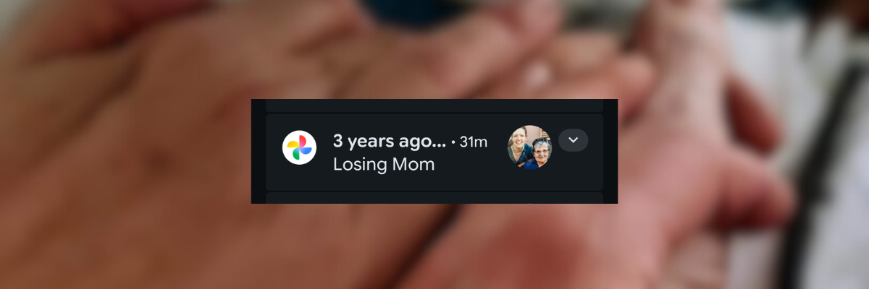This screenshot has width=869, height=289.
Task: Click the blurred hands photo on the left
Action: coord(123,144)
